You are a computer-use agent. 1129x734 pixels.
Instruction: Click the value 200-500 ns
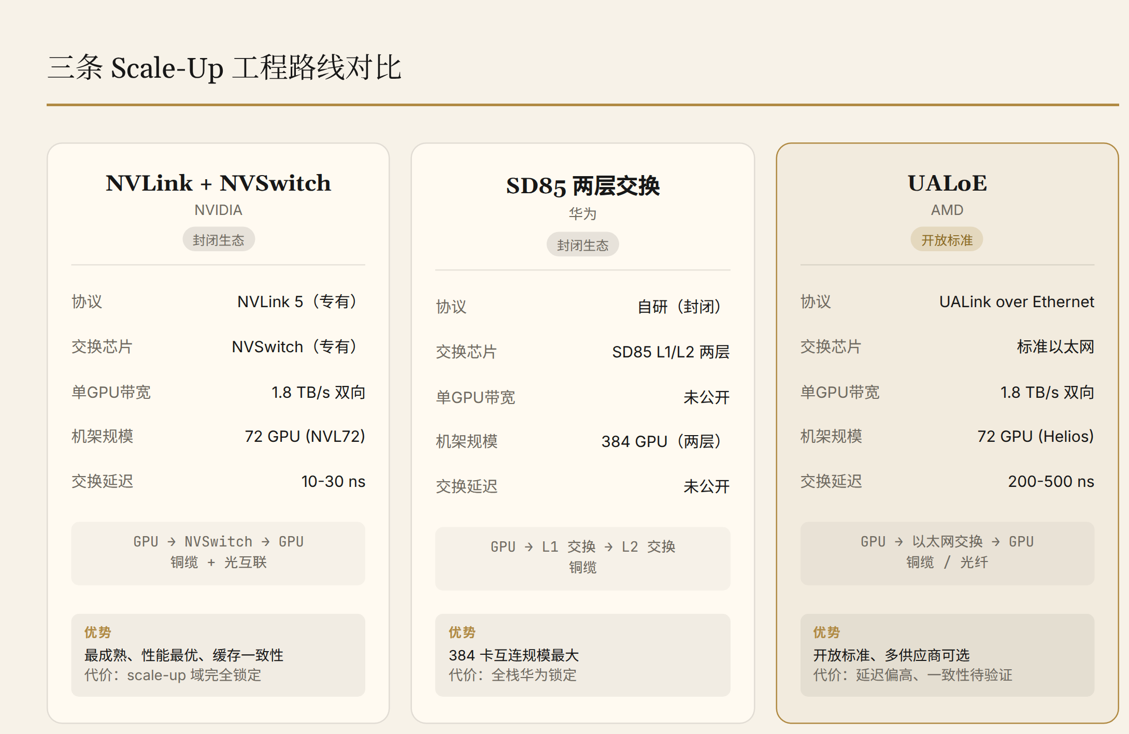click(1051, 481)
